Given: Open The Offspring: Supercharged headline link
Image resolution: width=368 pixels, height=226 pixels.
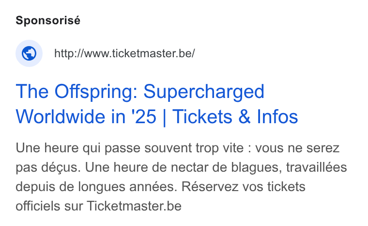Looking at the screenshot, I should click(157, 104).
